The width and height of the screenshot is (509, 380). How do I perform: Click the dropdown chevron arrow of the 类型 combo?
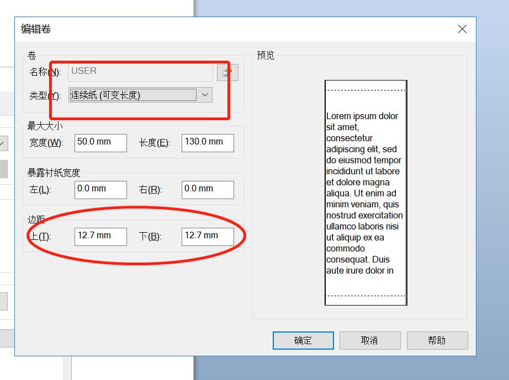point(205,95)
